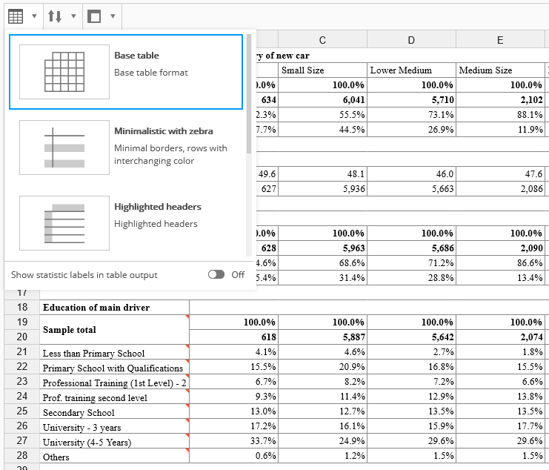Click 'University (4-5 Years)' row label
Viewport: 549px width, 470px height.
(115, 440)
